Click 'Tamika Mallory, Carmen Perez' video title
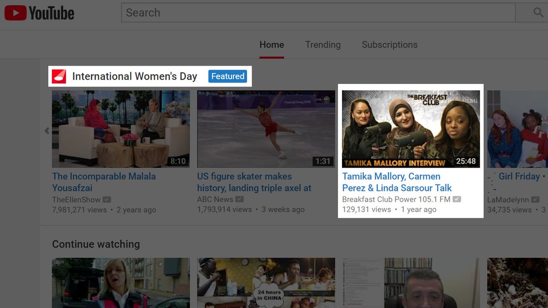 [x=397, y=182]
